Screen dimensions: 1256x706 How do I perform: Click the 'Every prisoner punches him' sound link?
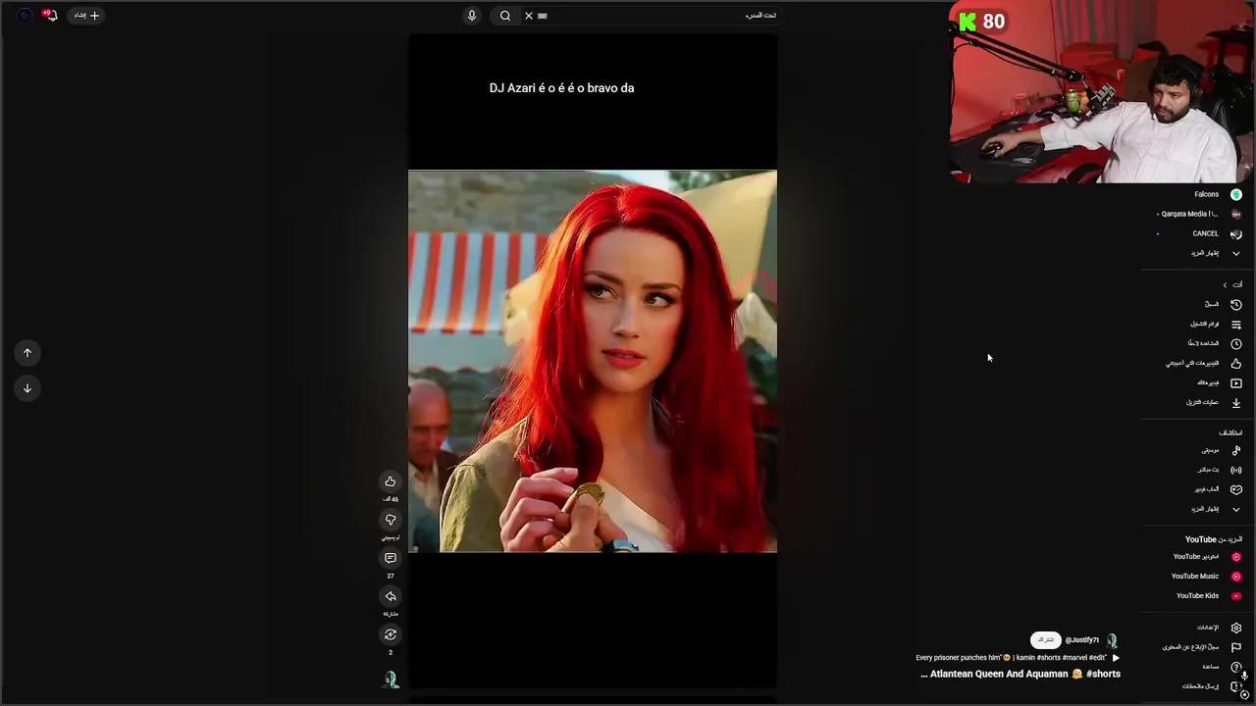coord(1018,658)
